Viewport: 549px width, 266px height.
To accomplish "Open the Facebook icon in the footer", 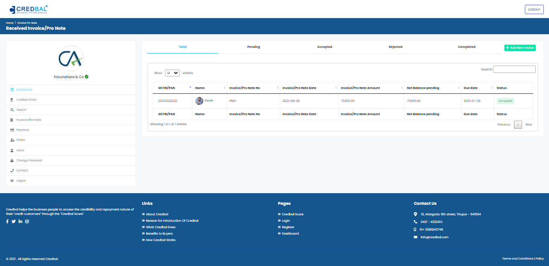I will 7,221.
